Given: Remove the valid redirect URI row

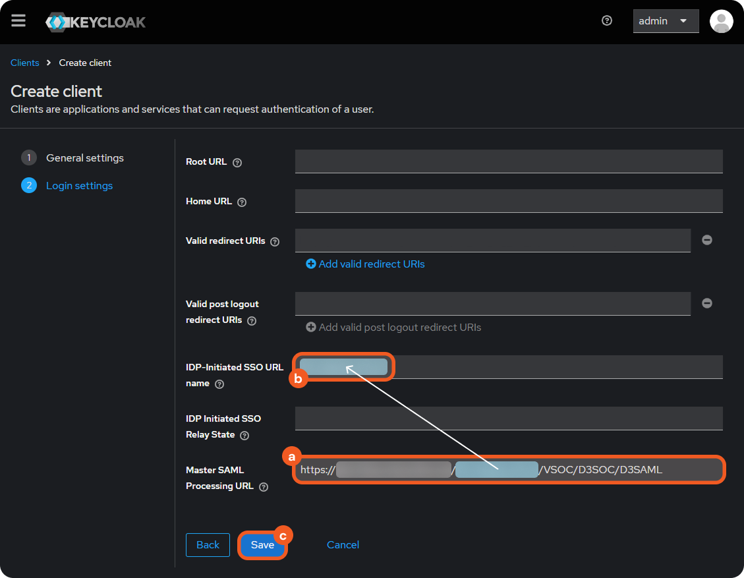Looking at the screenshot, I should pyautogui.click(x=707, y=241).
